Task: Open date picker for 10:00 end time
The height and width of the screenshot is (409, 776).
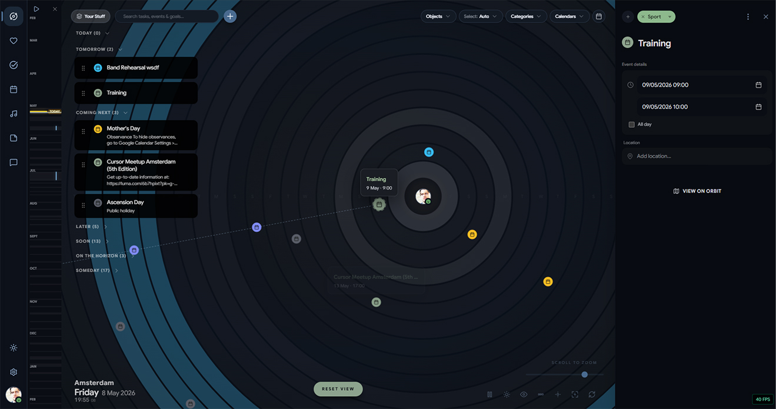Action: (758, 107)
